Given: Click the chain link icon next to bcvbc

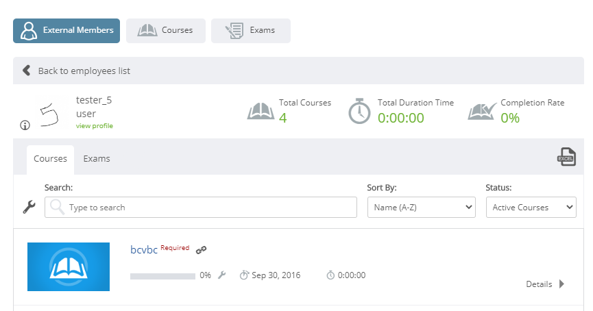Looking at the screenshot, I should [201, 250].
